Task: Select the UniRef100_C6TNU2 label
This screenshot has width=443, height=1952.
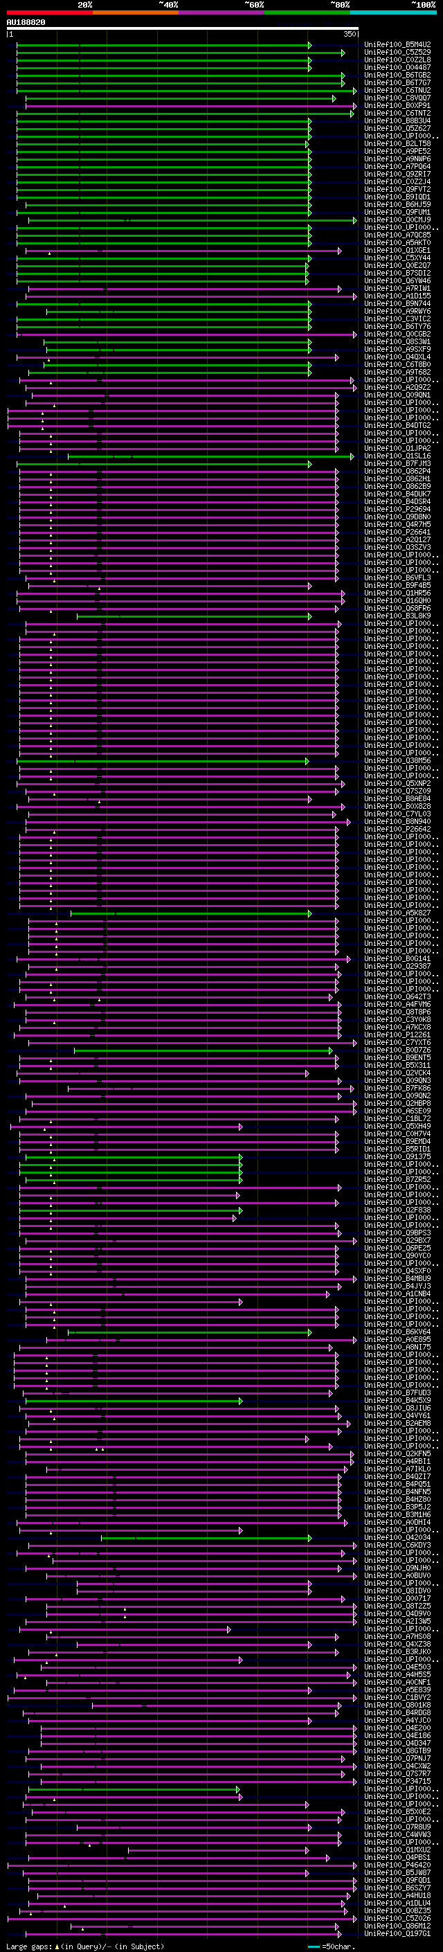Action: tap(397, 90)
